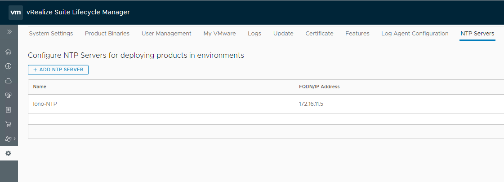Open the Marketplace cart icon

point(8,124)
